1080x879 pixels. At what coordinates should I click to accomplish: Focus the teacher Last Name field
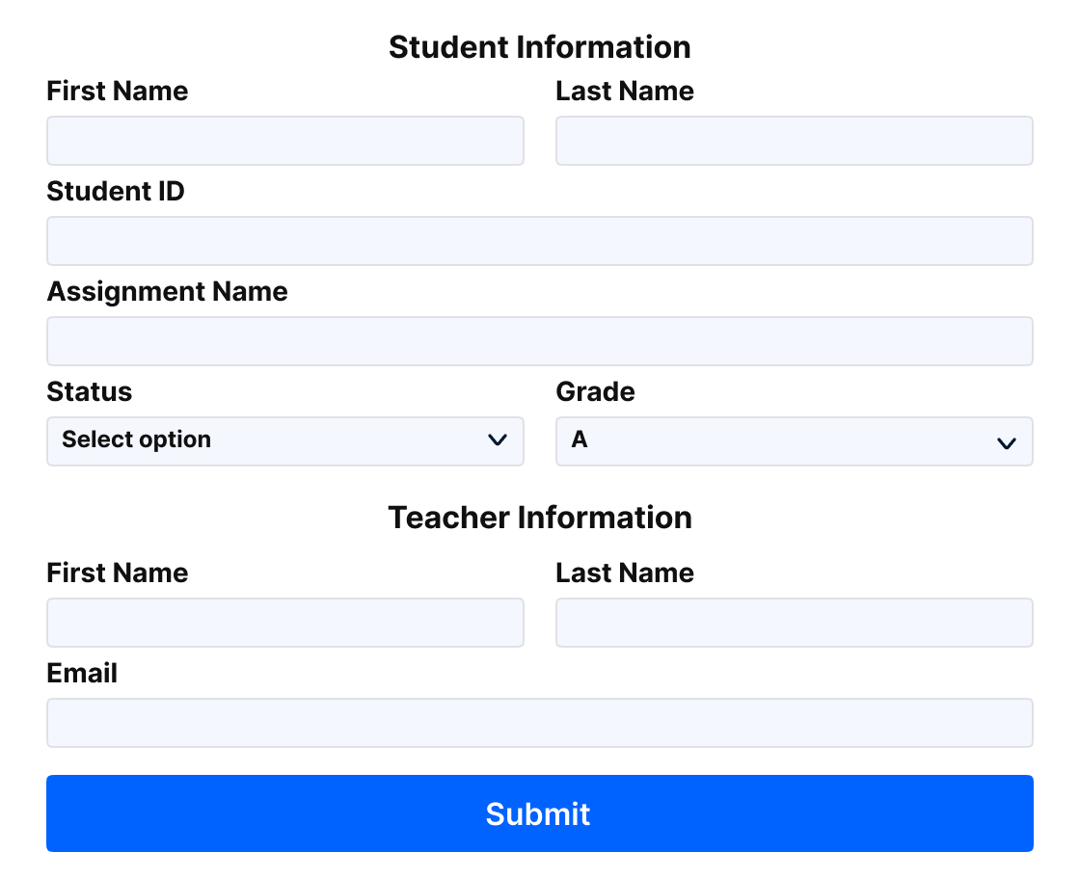(795, 623)
